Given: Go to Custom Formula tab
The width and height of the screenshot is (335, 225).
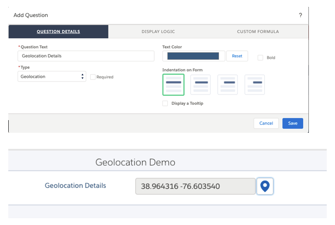Looking at the screenshot, I should pos(258,32).
